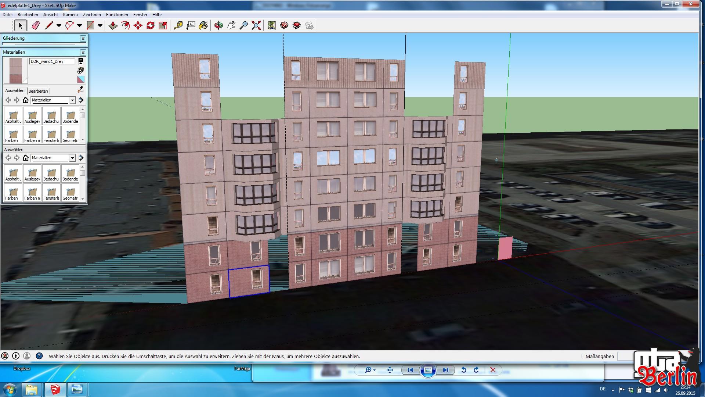Screen dimensions: 705x397
Task: Expand the upper Materialien library dropdown
Action: (x=72, y=100)
